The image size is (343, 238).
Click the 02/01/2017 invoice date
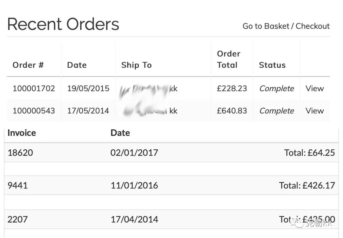pyautogui.click(x=134, y=153)
